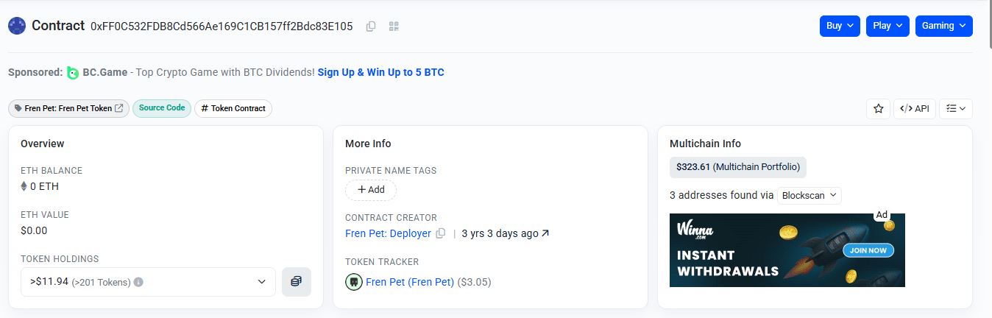Change the Blockscan explorer dropdown
This screenshot has width=992, height=318.
click(x=809, y=196)
